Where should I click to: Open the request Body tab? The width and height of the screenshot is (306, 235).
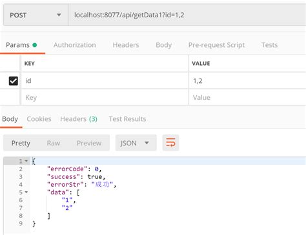coord(164,45)
